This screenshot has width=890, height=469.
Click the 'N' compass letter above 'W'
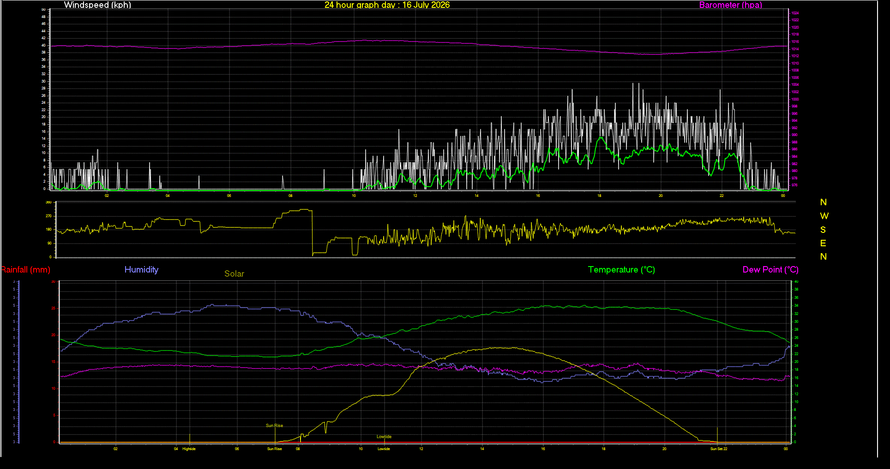(x=824, y=202)
